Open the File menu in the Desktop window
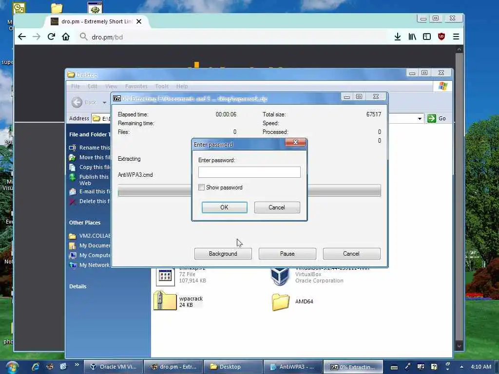Image resolution: width=499 pixels, height=374 pixels. (76, 86)
